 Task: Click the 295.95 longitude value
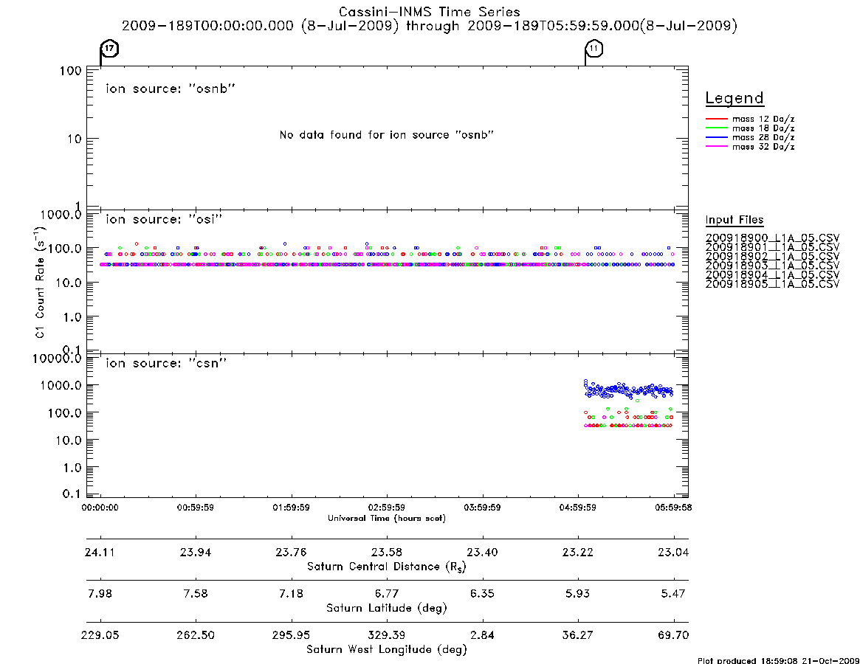(292, 635)
